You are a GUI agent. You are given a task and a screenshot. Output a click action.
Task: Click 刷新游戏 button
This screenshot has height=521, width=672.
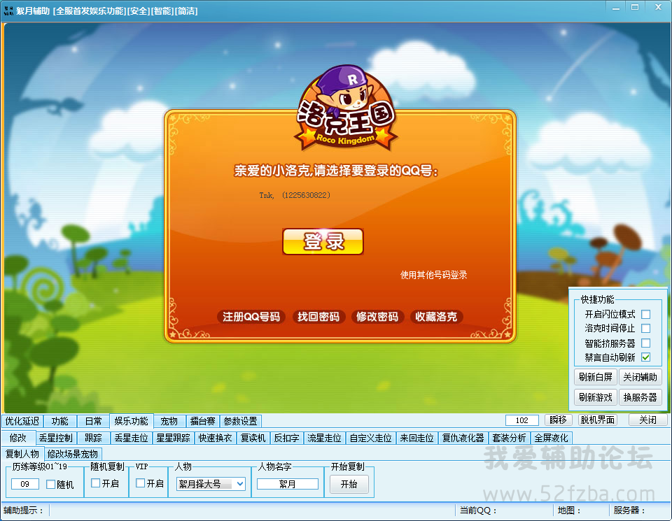point(595,397)
